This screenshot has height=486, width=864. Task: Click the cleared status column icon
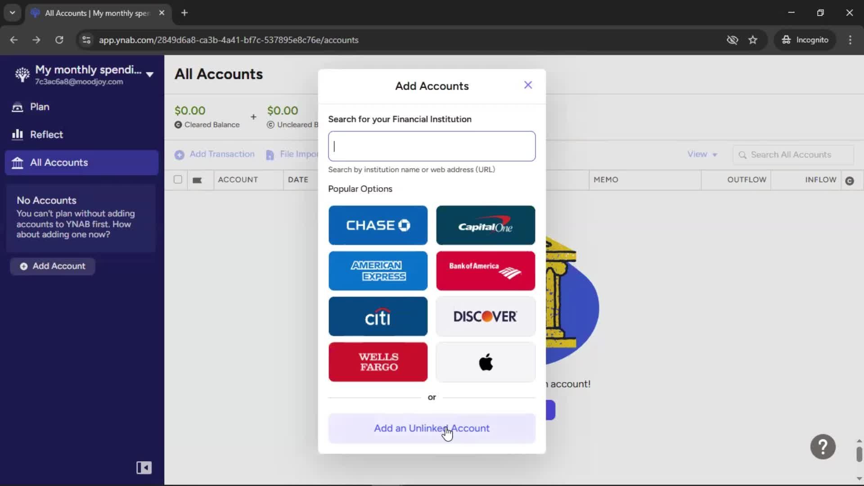850,181
